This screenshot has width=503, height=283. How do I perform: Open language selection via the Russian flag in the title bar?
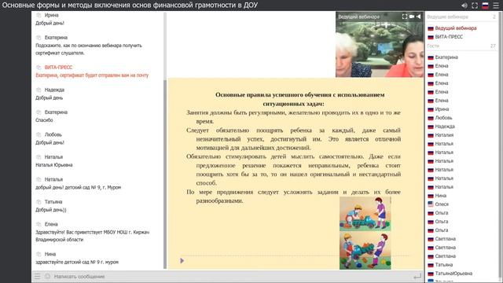(486, 6)
